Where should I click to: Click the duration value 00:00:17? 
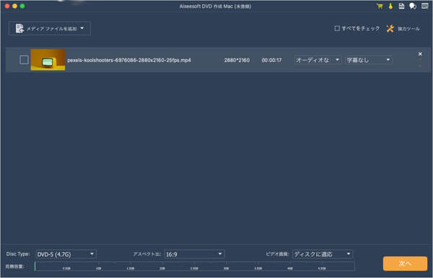click(x=272, y=60)
